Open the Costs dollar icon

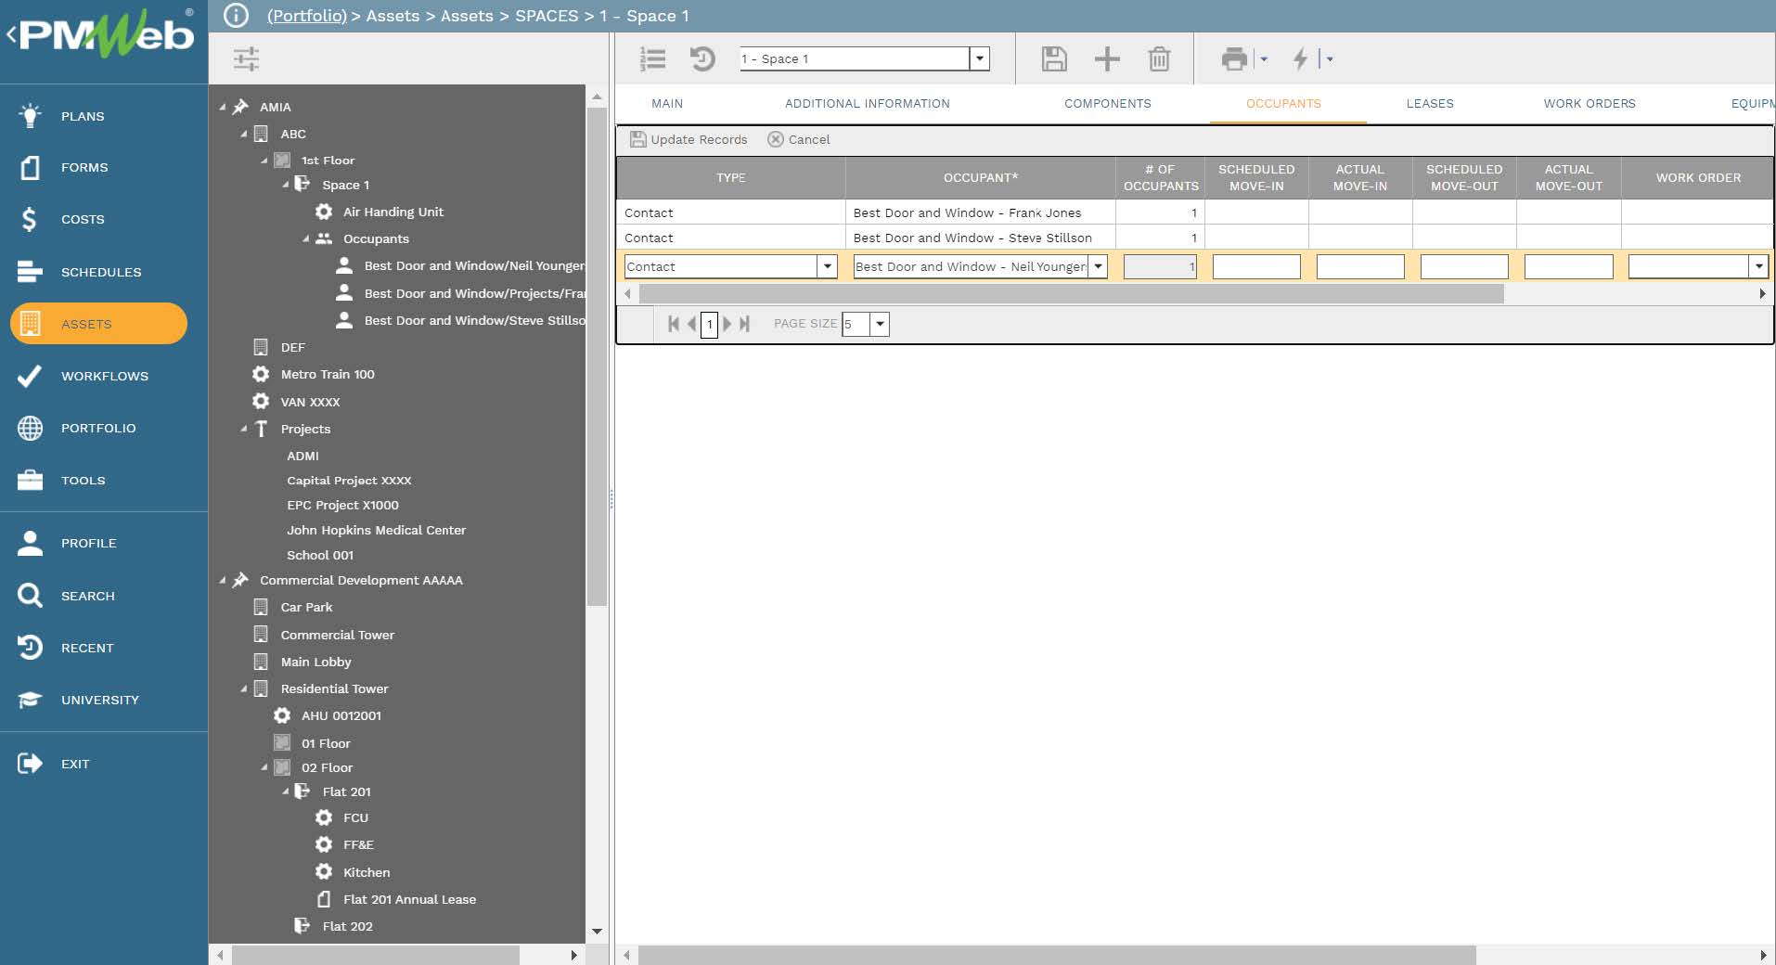coord(30,220)
